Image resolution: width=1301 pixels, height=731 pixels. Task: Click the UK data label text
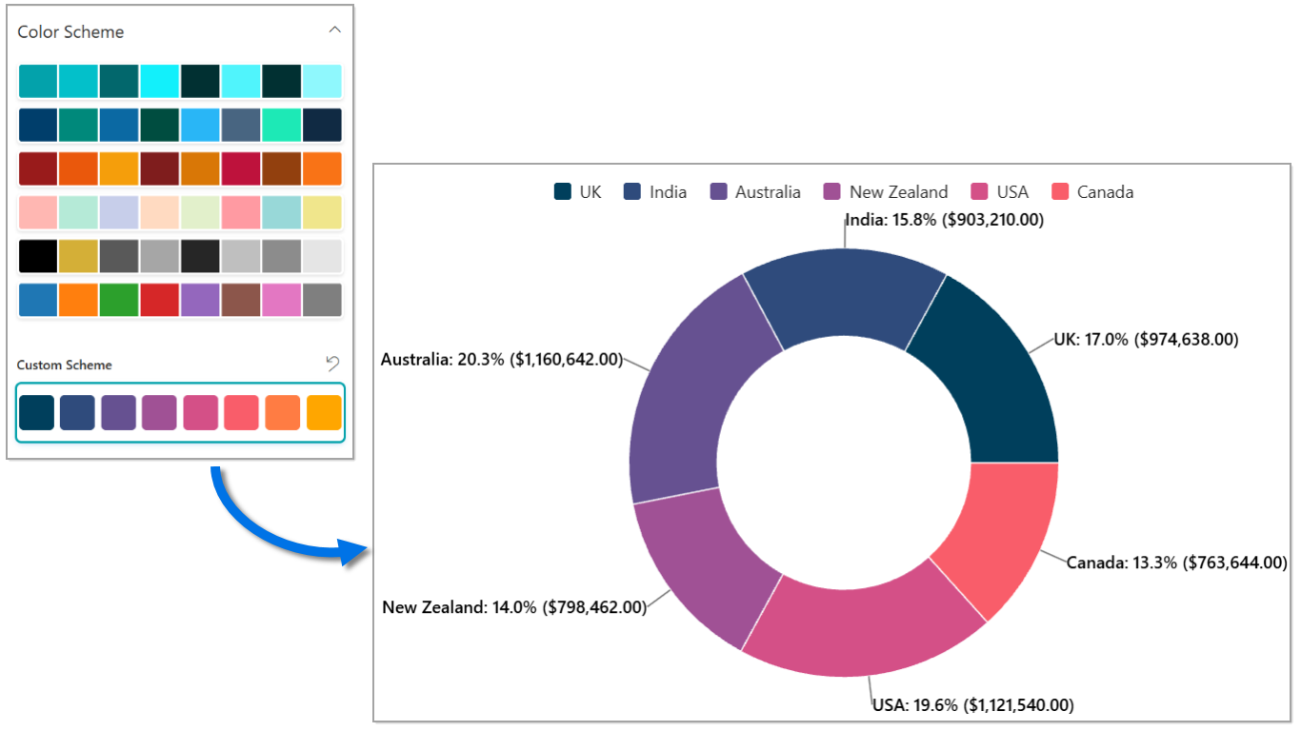1146,340
